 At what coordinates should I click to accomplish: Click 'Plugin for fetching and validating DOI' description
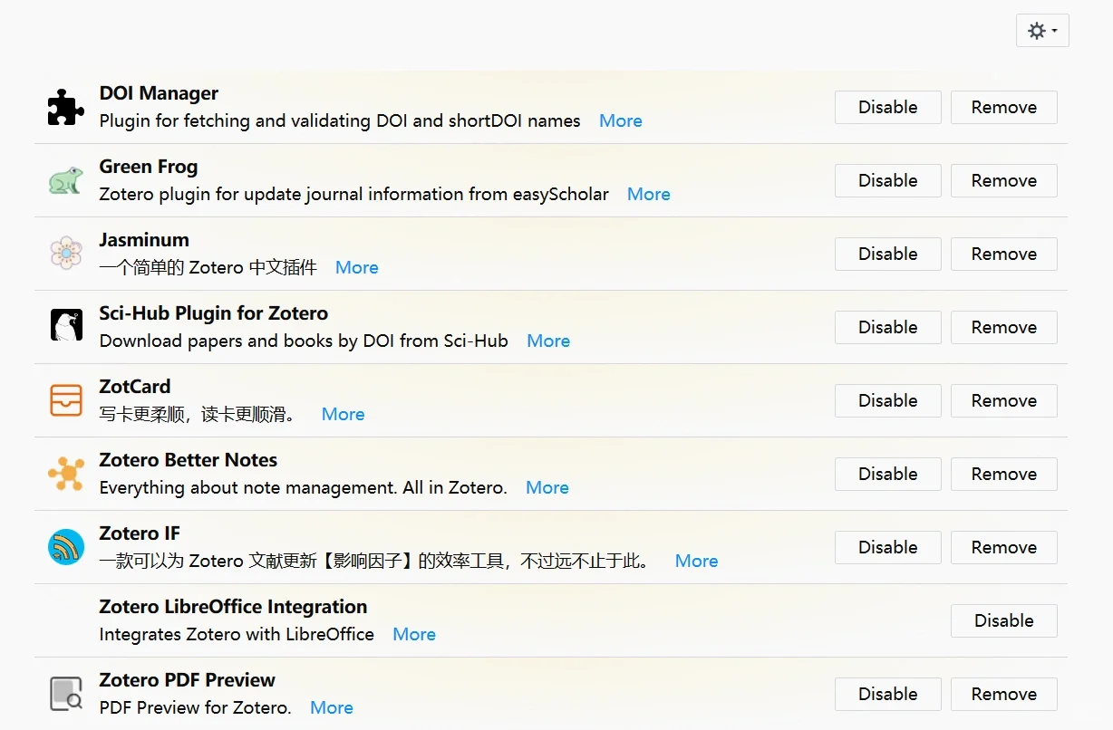pyautogui.click(x=340, y=120)
